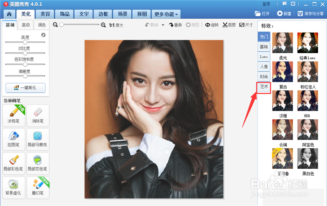327x206 pixels.
Task: Click the 1:1 原大 original size button
Action: click(x=116, y=25)
